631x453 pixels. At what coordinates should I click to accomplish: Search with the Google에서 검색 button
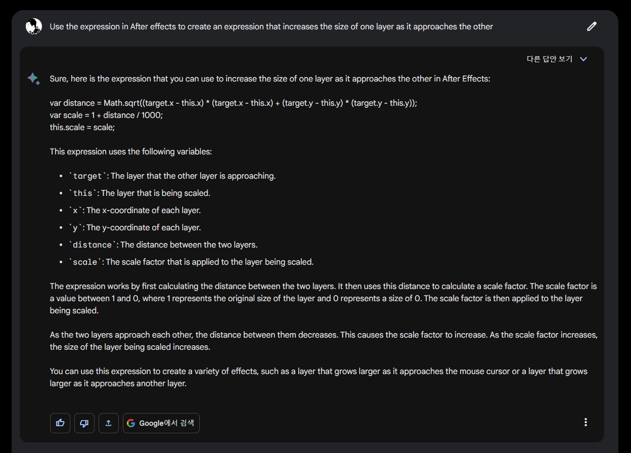[161, 423]
